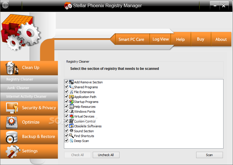Select the 'Deep Scan' list entry text
This screenshot has width=233, height=165.
point(82,141)
